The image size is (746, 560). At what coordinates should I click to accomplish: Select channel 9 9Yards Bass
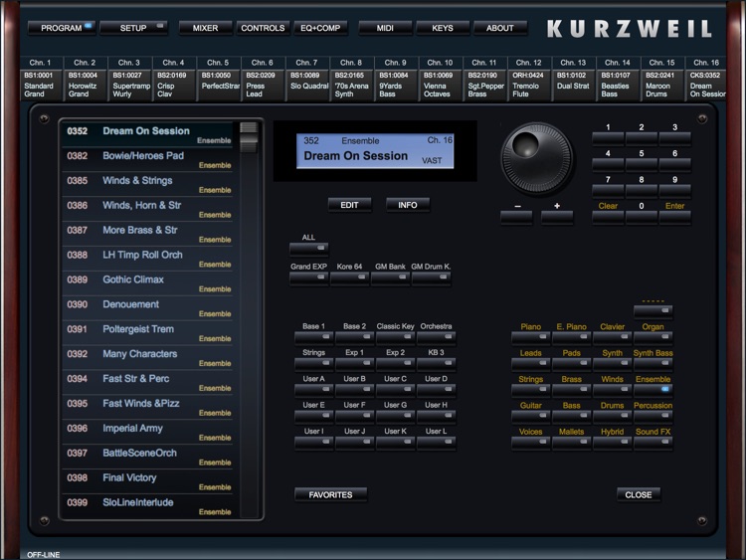[x=396, y=79]
